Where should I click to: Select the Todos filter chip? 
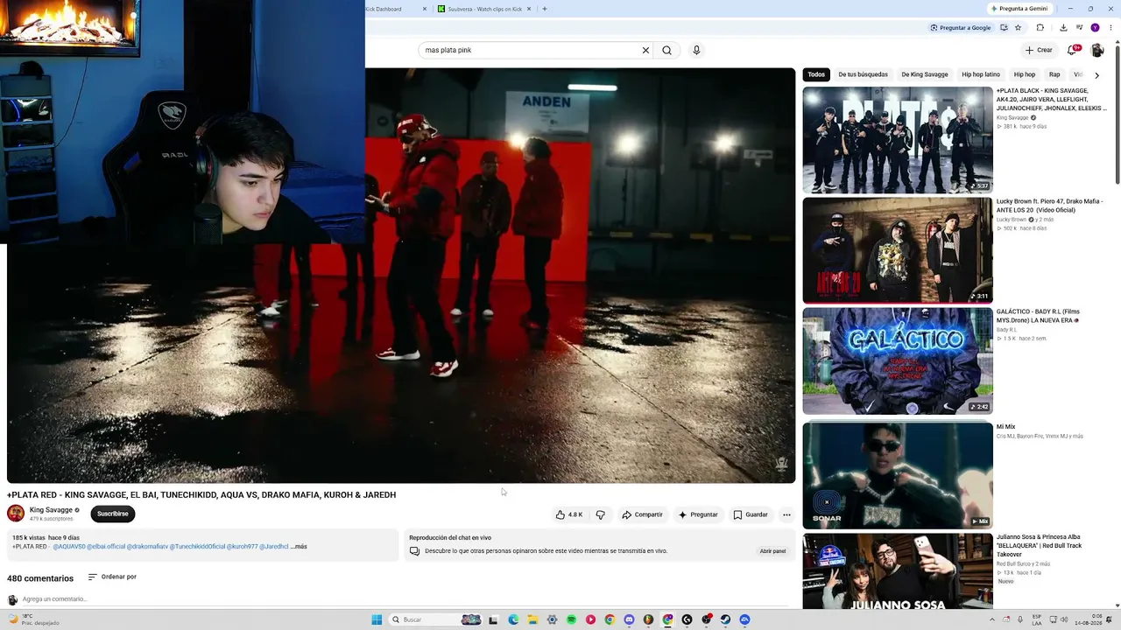(x=816, y=74)
